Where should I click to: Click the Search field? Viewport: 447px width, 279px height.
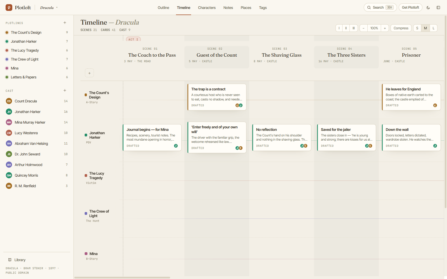380,8
